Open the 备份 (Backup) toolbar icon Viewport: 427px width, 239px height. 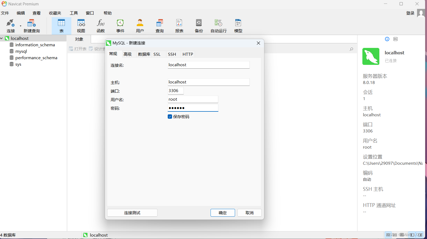(199, 26)
